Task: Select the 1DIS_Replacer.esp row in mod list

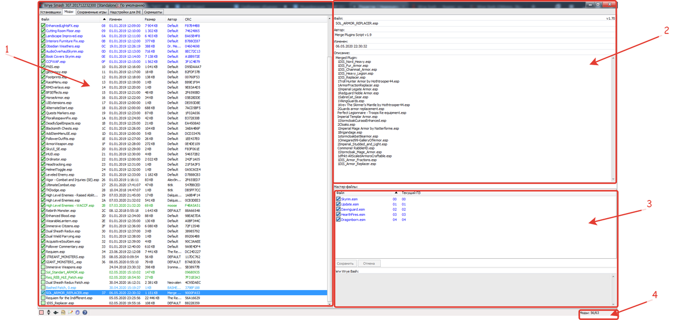Action: pyautogui.click(x=184, y=303)
